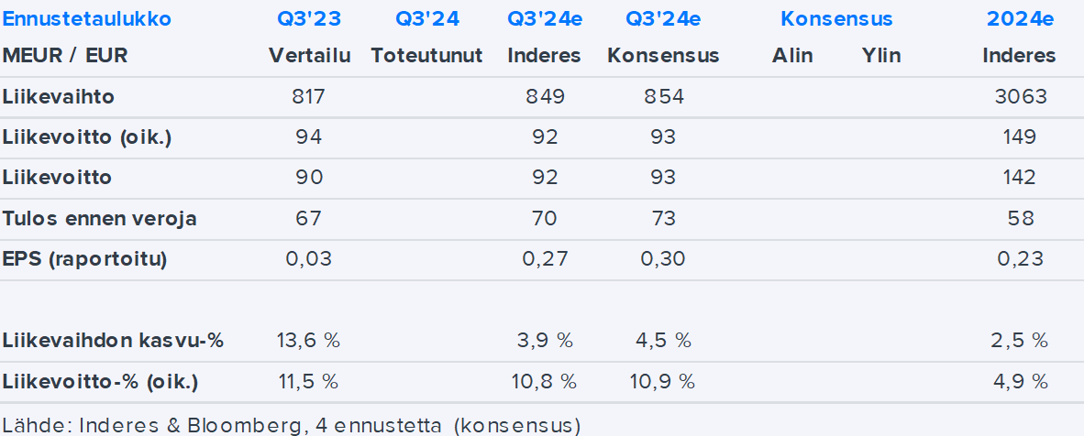The width and height of the screenshot is (1084, 436).
Task: Click the MEUR / EUR unit label
Action: 65,55
